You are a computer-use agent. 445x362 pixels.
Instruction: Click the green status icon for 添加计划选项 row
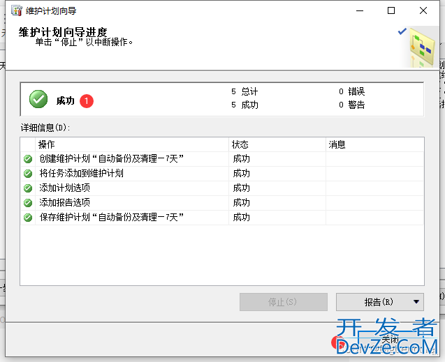(28, 188)
